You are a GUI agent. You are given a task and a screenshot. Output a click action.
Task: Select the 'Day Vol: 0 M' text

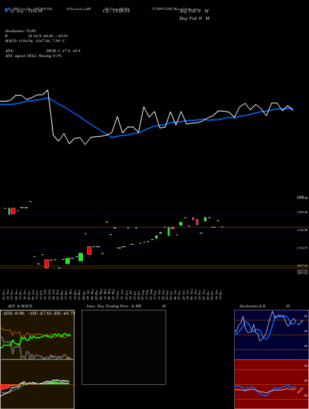(194, 19)
